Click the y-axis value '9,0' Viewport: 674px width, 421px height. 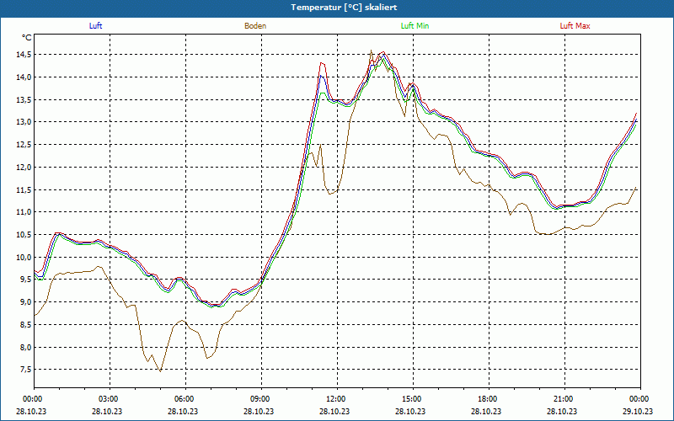click(26, 302)
